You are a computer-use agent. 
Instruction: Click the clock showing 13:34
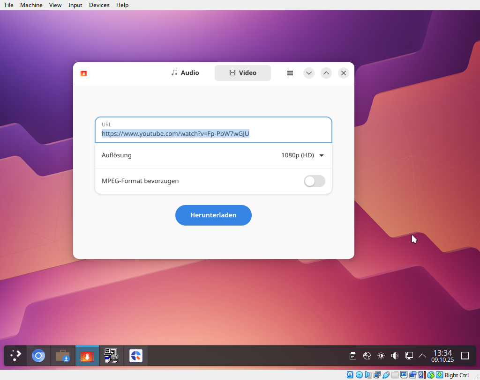(442, 356)
